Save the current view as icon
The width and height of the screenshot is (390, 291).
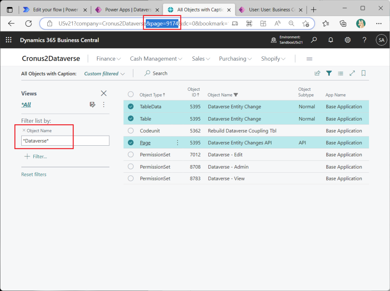[93, 105]
